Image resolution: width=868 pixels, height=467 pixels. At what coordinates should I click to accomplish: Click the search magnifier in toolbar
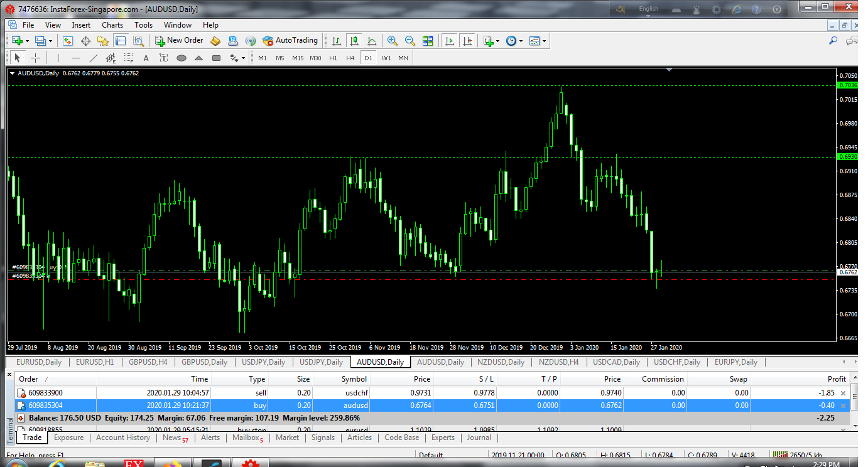click(x=833, y=41)
